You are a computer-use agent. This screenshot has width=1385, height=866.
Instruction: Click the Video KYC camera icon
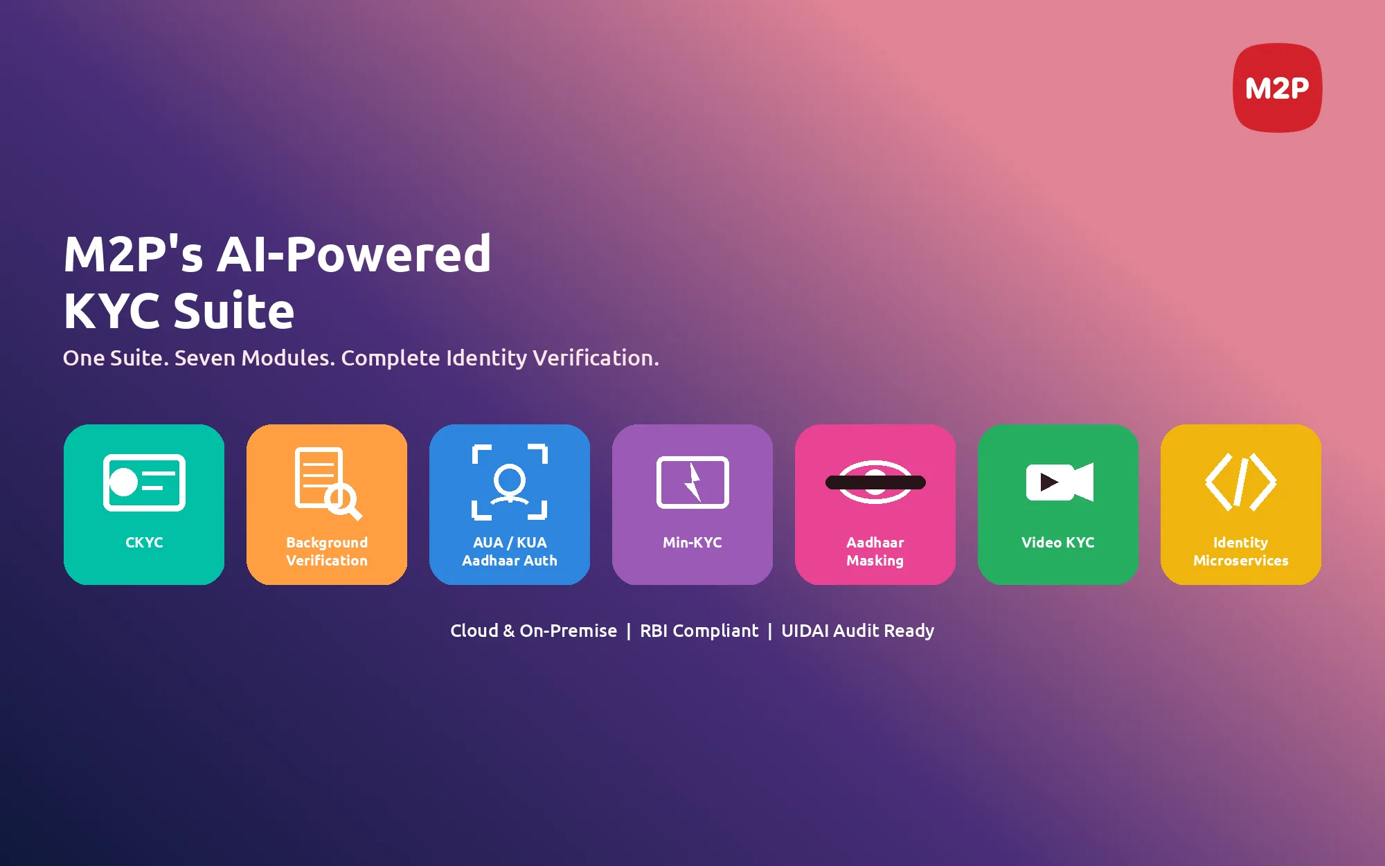[1060, 482]
